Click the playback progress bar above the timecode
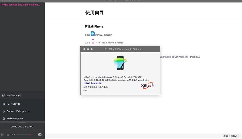 click(x=22, y=122)
